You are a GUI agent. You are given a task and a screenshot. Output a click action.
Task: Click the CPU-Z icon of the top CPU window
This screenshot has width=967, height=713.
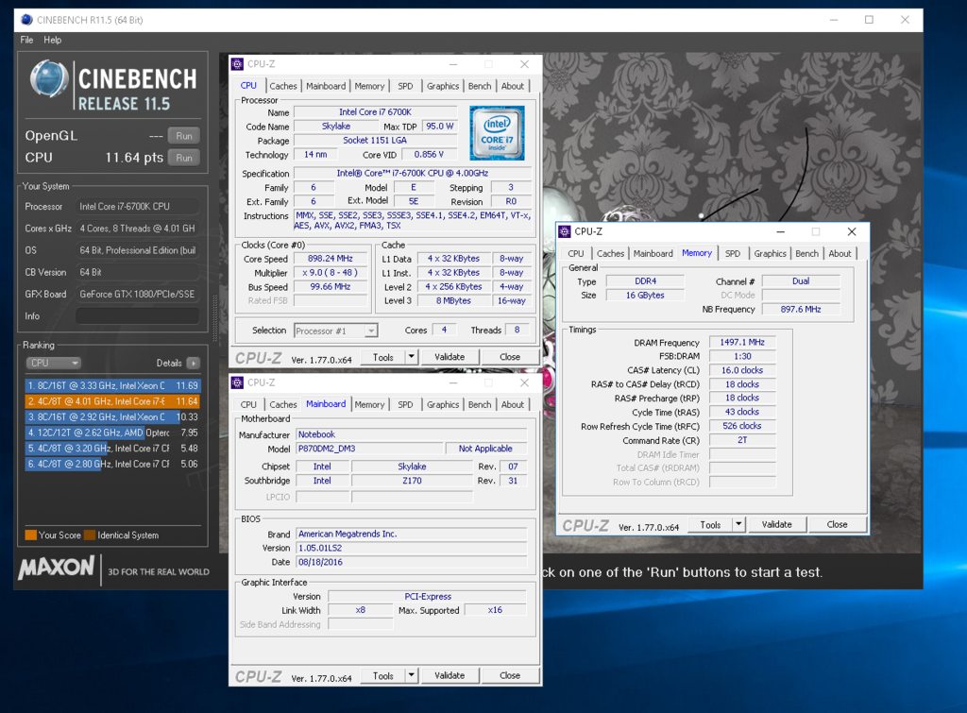[x=237, y=64]
